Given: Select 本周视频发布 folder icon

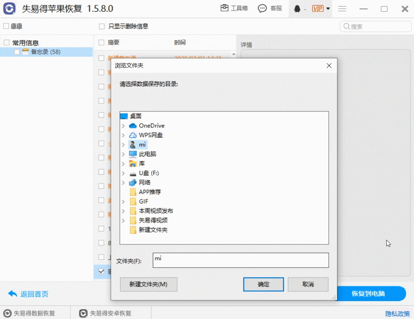Looking at the screenshot, I should click(133, 211).
